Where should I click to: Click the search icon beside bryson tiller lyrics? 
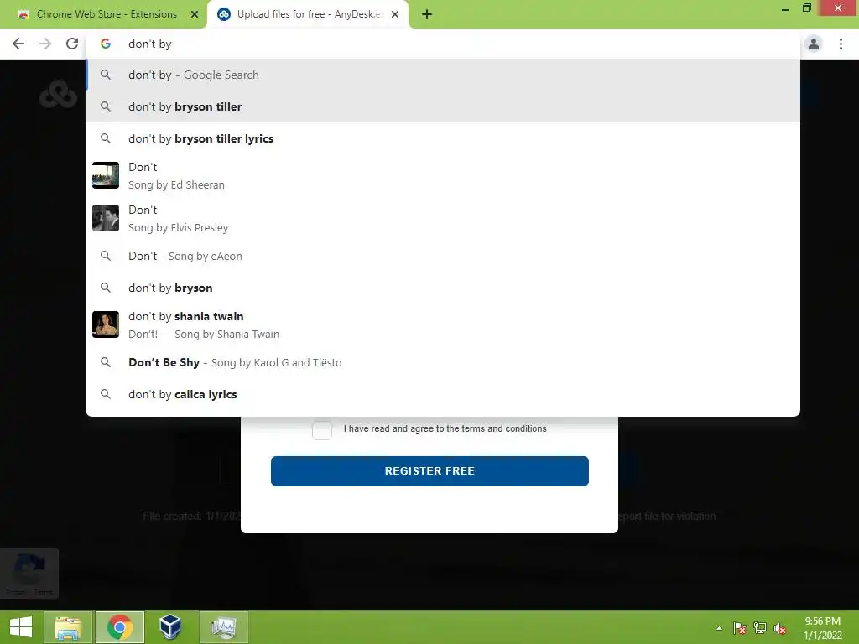106,138
